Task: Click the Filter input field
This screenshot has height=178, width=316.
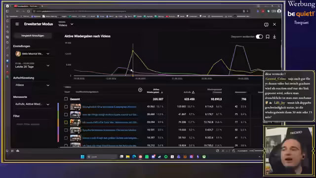Action: point(33,124)
